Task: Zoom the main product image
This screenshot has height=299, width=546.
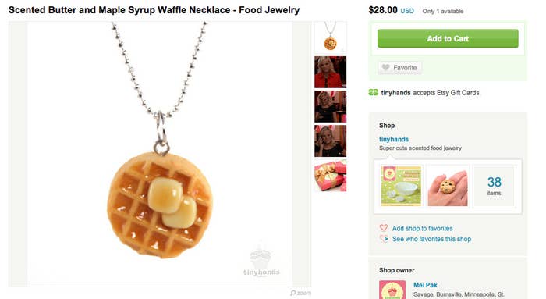Action: pos(301,293)
